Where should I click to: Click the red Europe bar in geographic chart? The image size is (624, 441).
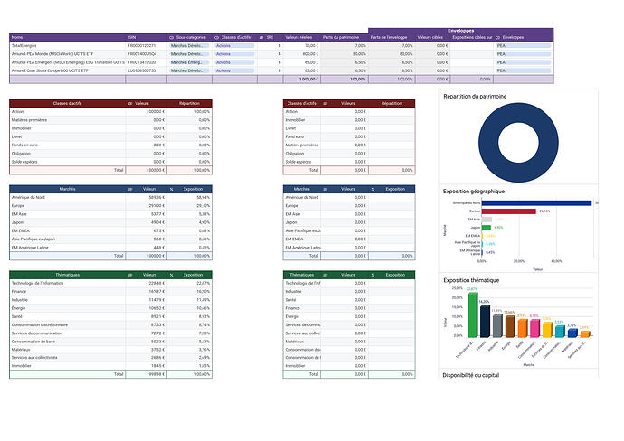point(508,211)
